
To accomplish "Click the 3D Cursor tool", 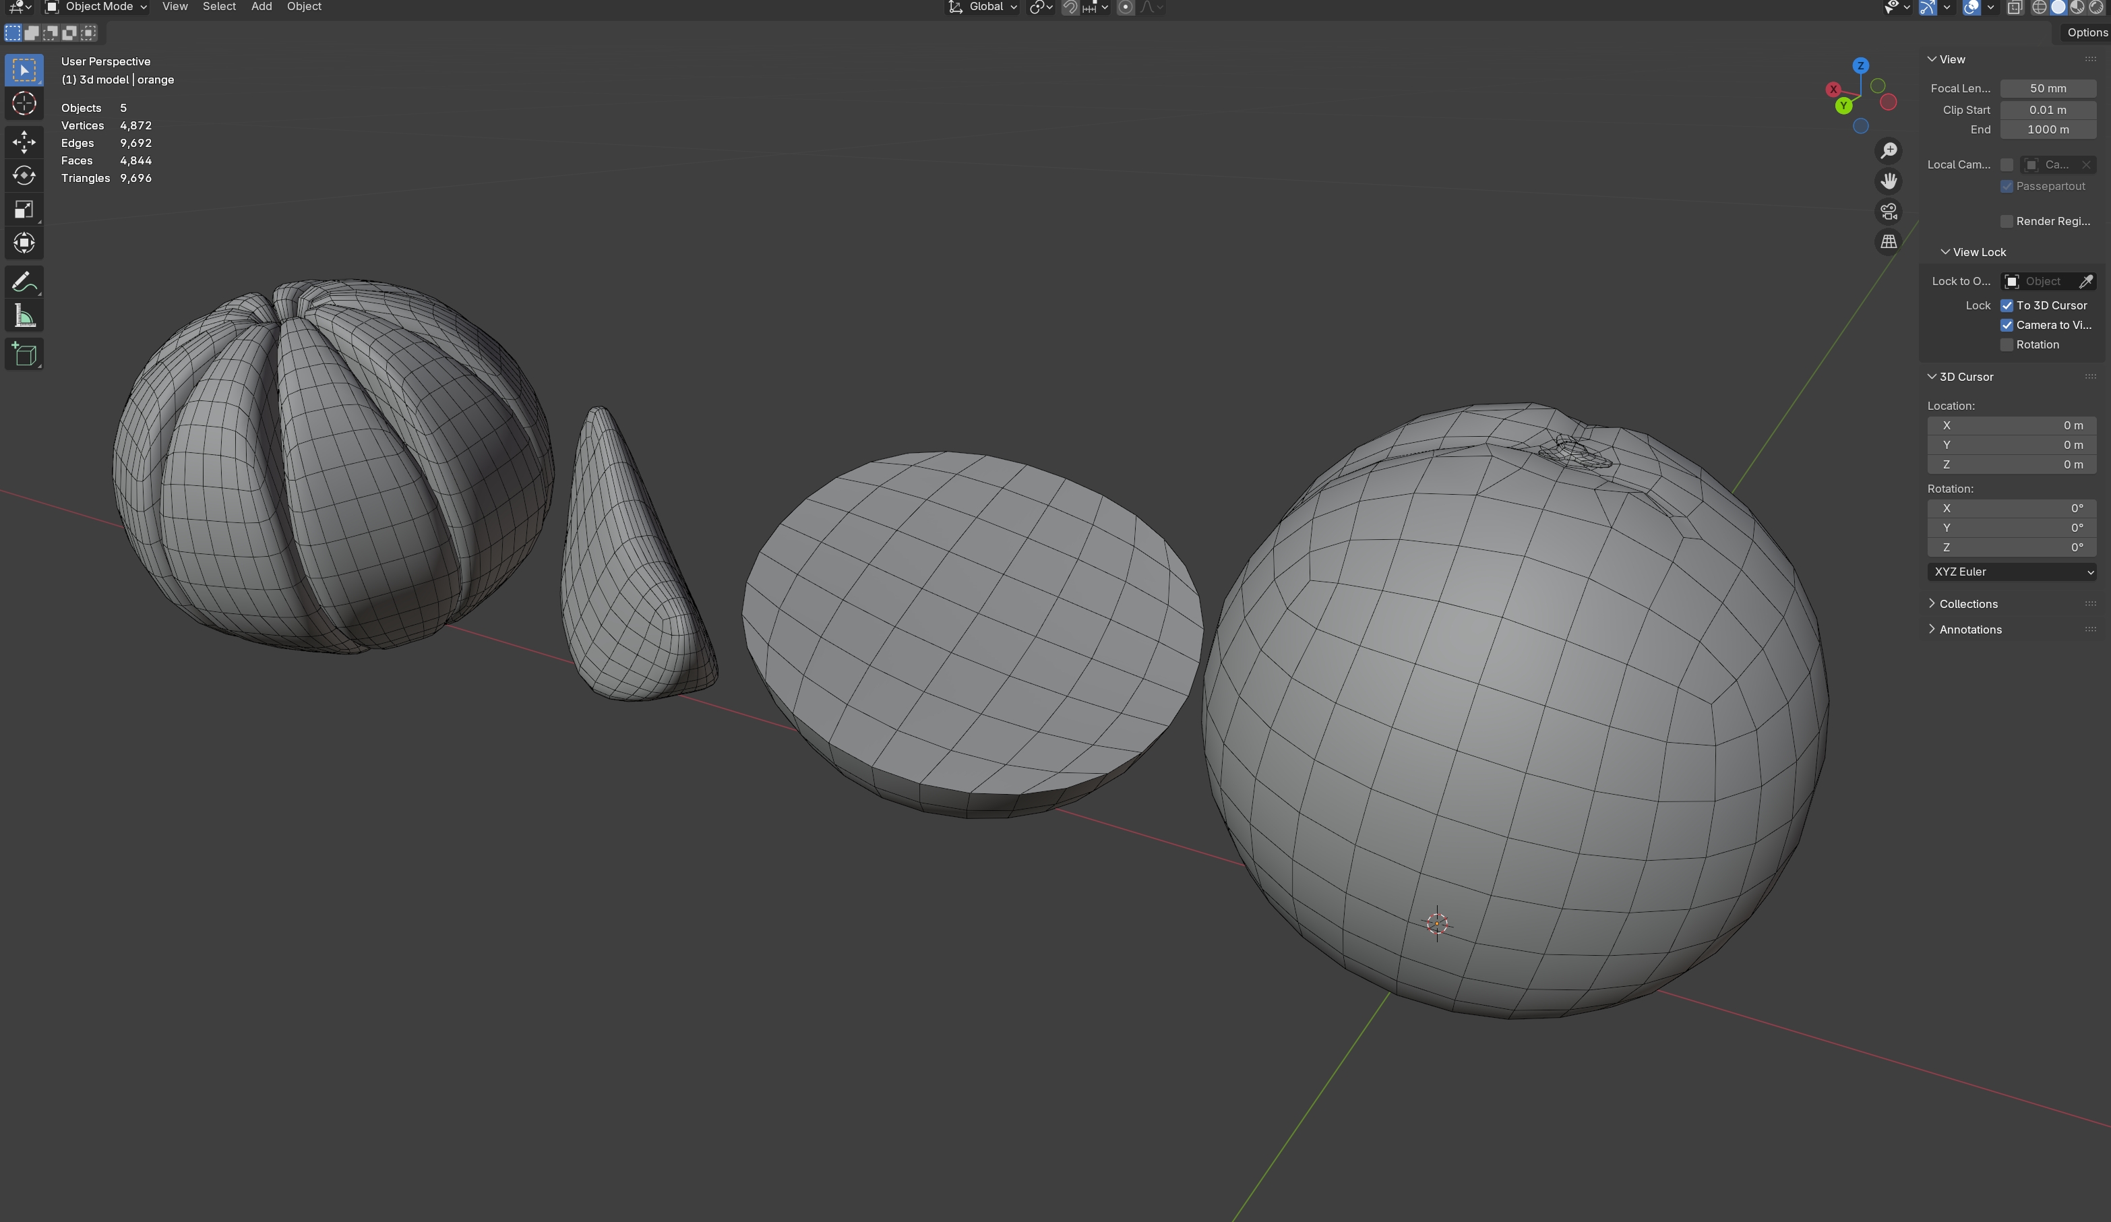I will coord(24,103).
